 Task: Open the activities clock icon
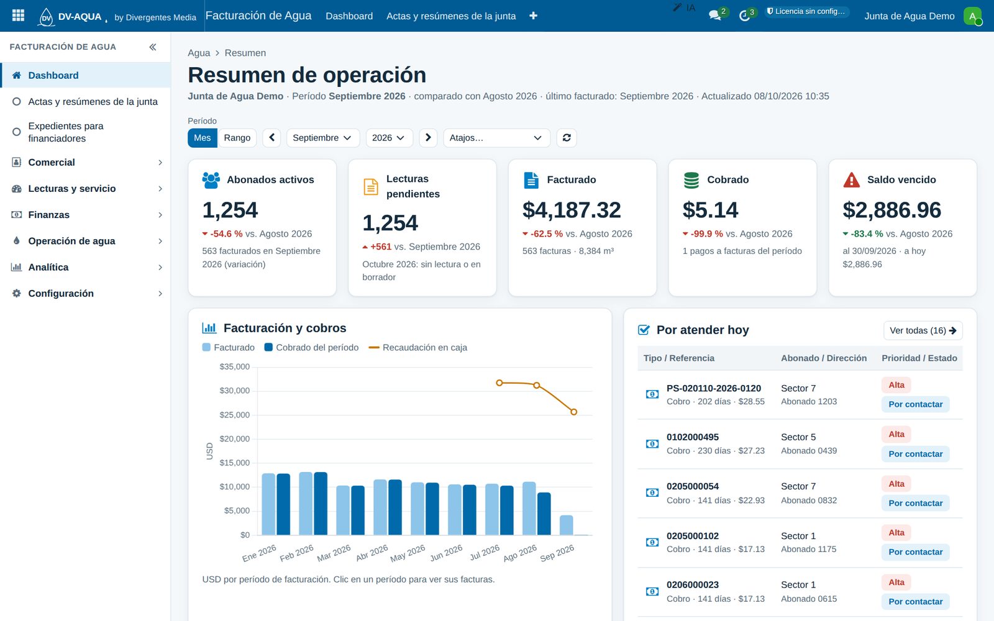coord(746,15)
